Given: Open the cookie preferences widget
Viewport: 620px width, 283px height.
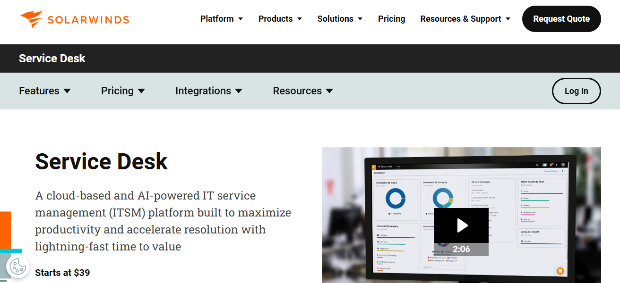Looking at the screenshot, I should pos(18,267).
